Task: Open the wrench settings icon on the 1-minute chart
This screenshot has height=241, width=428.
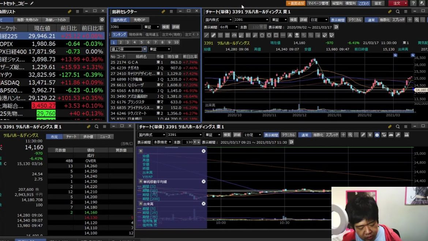Action: (398, 135)
